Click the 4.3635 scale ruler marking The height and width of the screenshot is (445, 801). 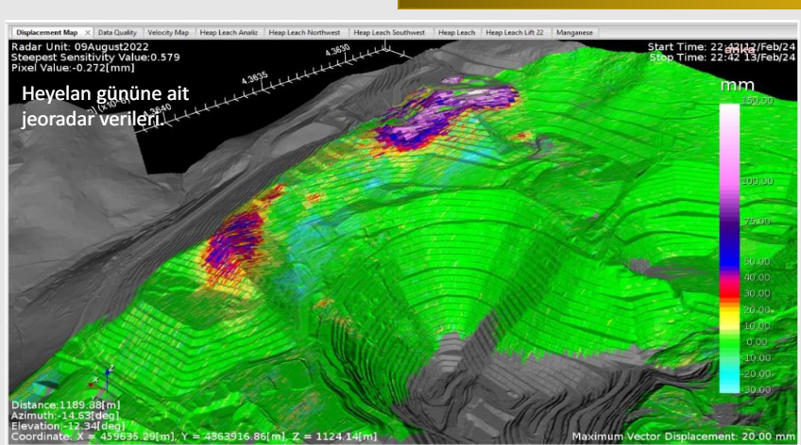255,81
